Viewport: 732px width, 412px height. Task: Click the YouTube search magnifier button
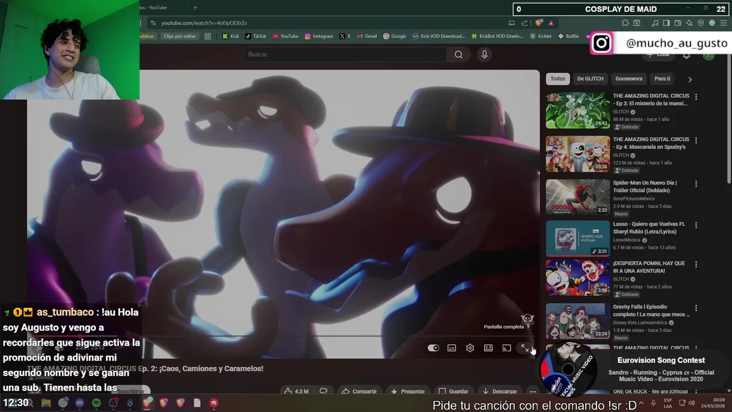click(x=459, y=54)
